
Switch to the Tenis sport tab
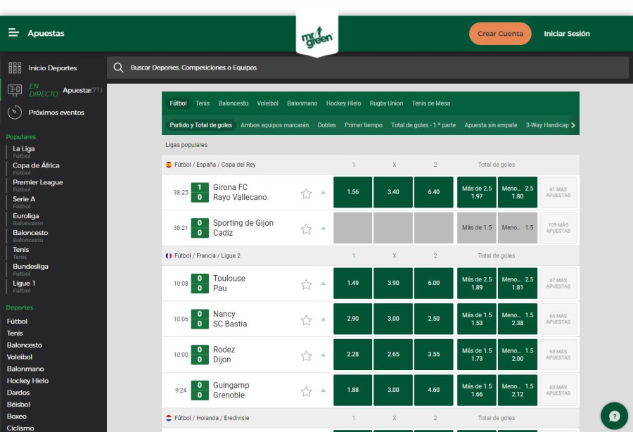click(x=203, y=103)
